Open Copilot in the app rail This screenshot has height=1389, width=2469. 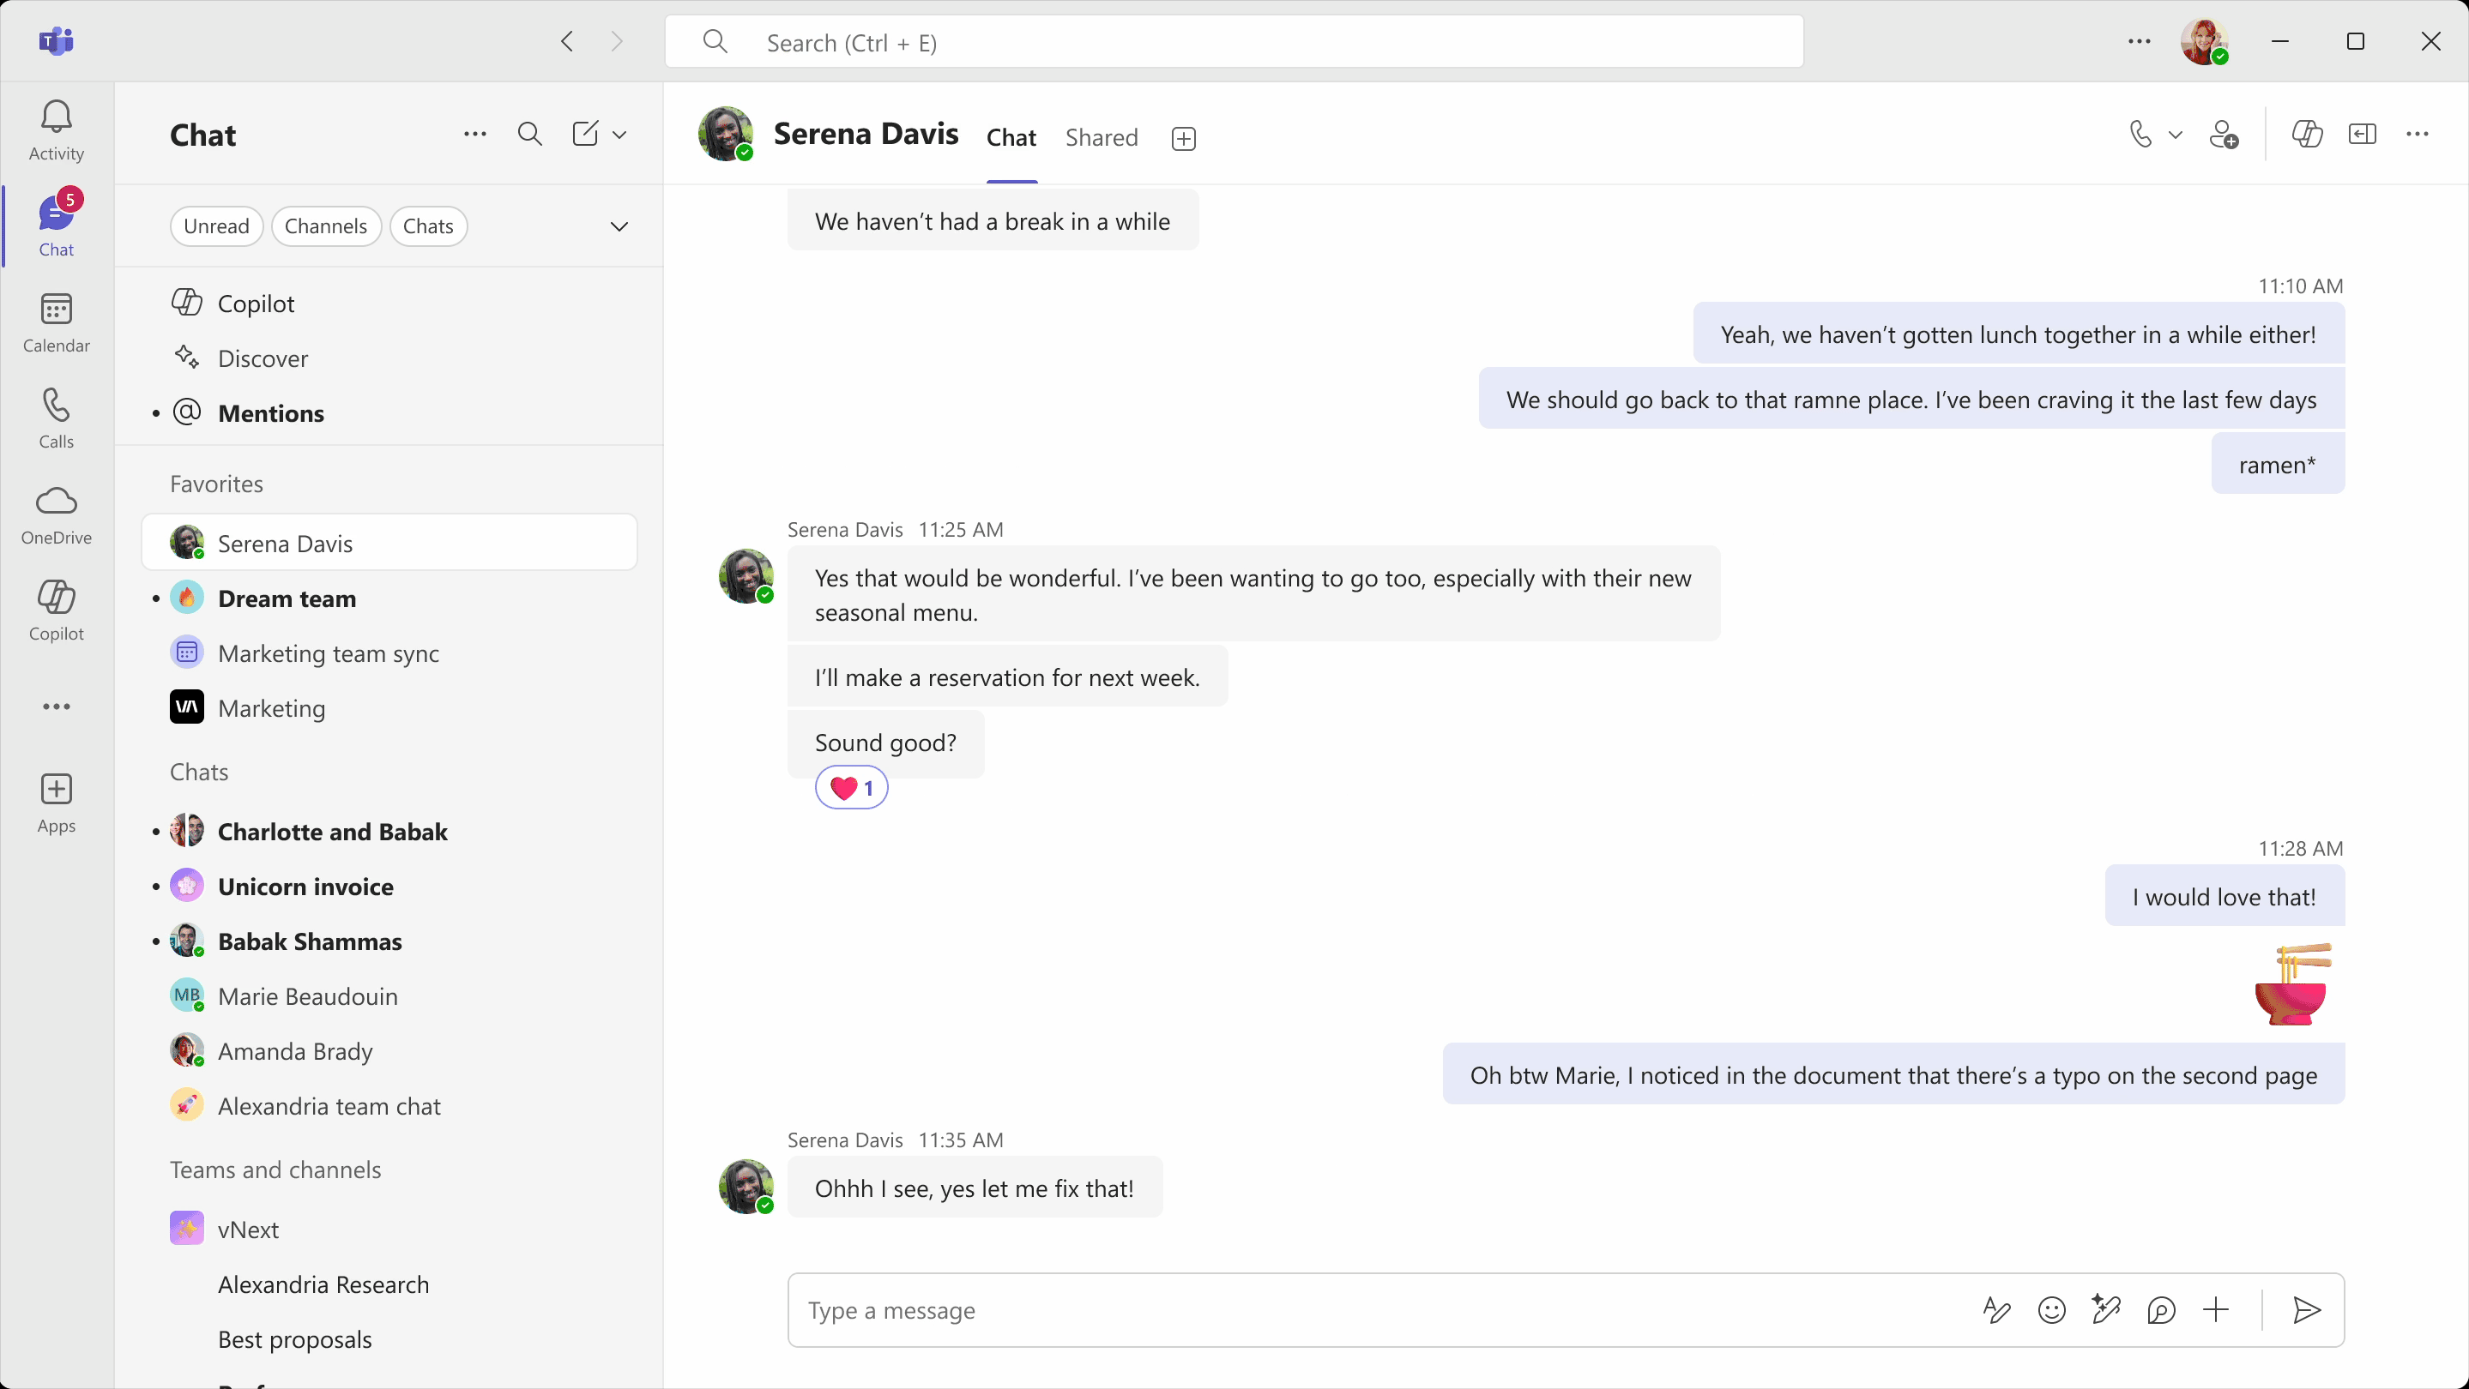[57, 610]
